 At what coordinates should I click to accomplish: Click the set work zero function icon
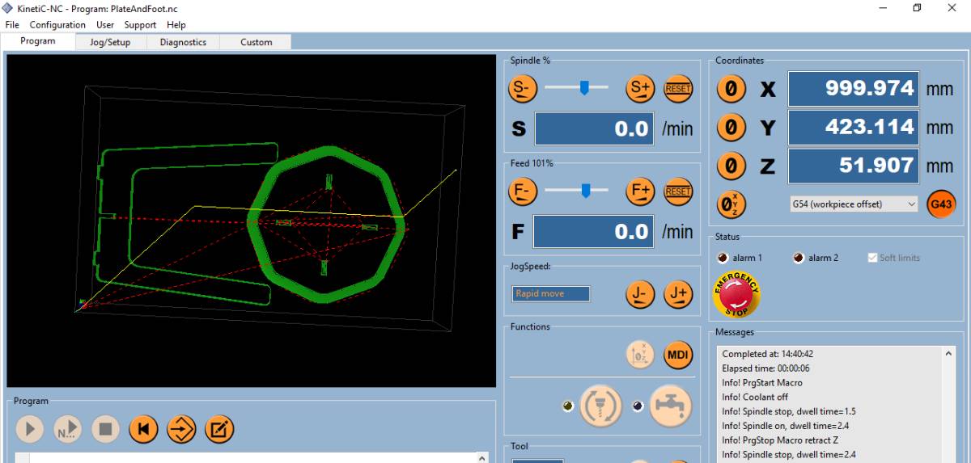point(640,355)
